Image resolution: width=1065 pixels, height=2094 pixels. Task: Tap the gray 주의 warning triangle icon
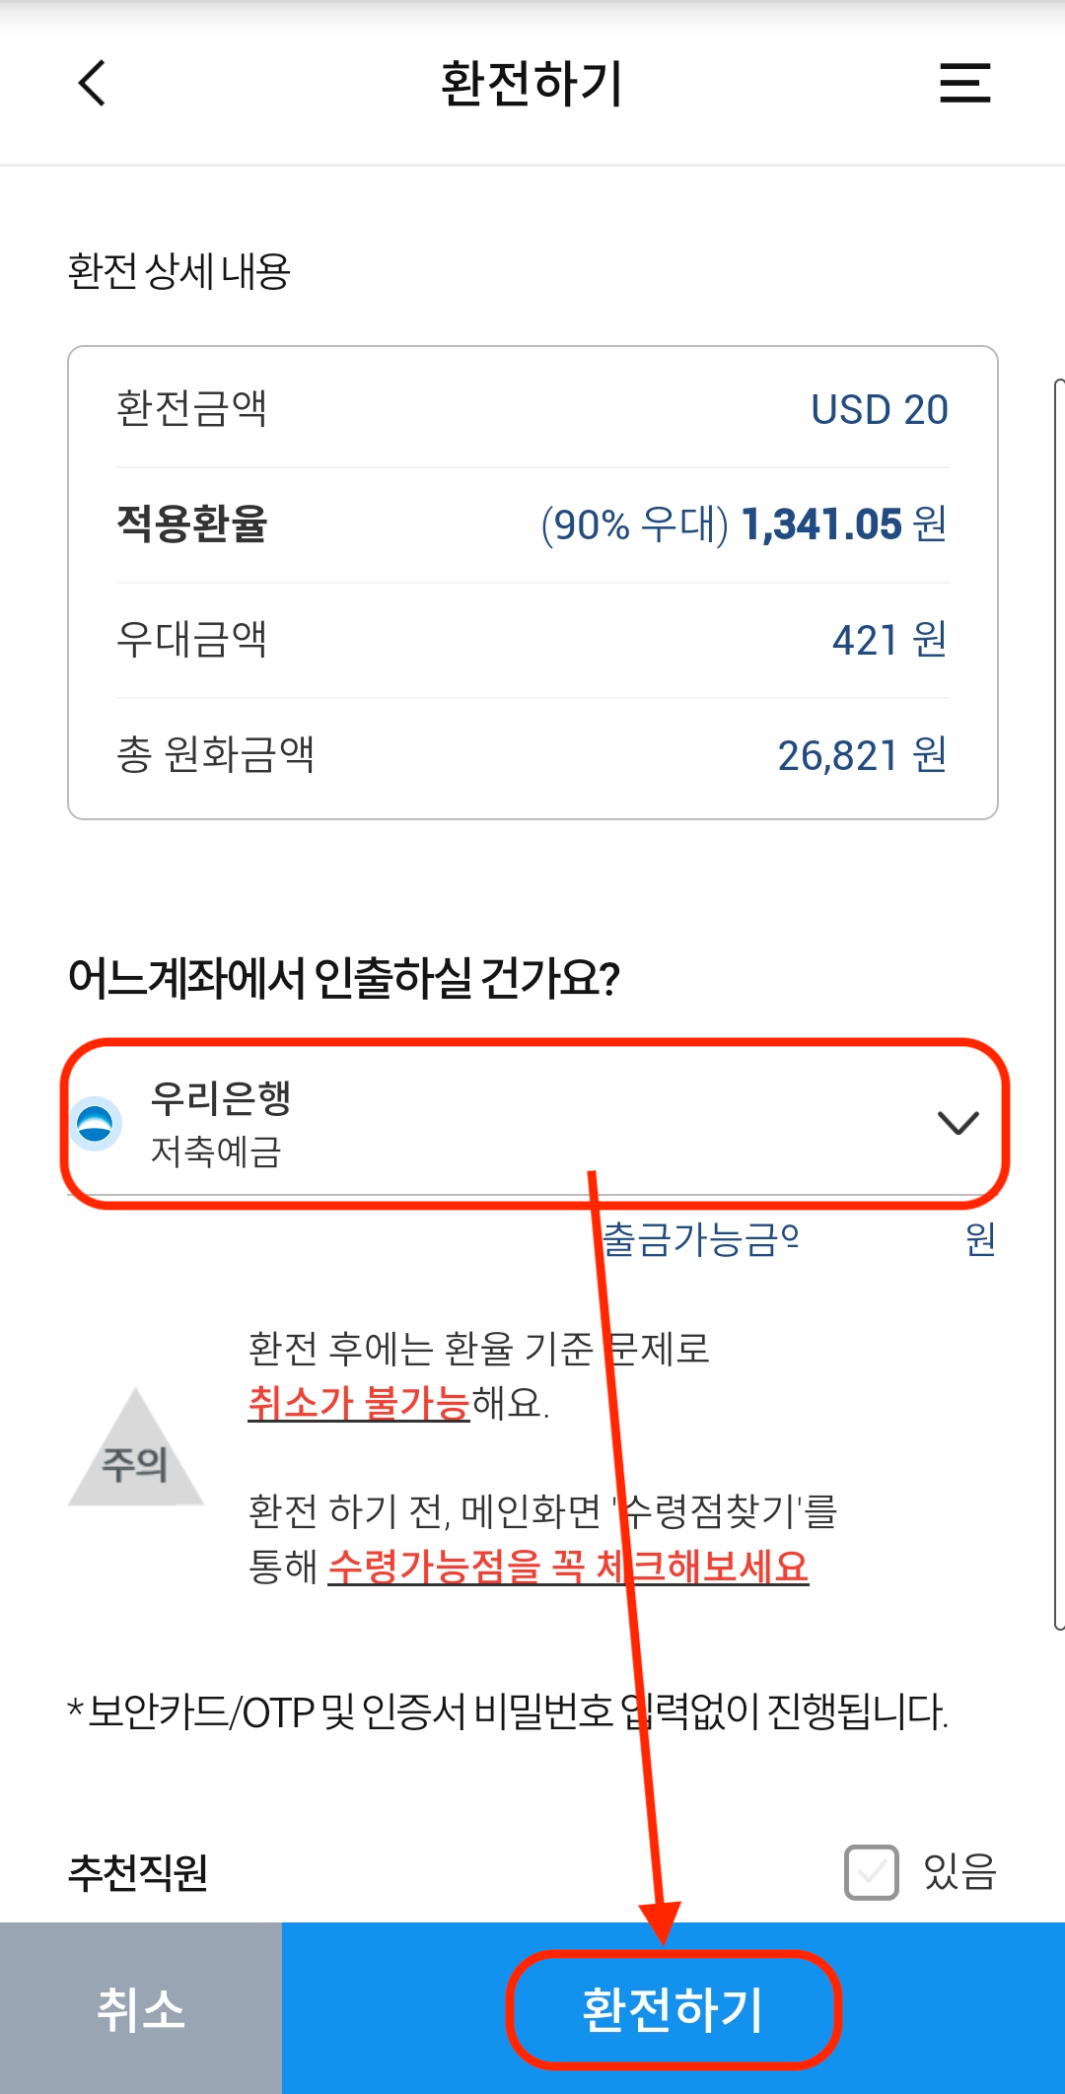[x=136, y=1447]
